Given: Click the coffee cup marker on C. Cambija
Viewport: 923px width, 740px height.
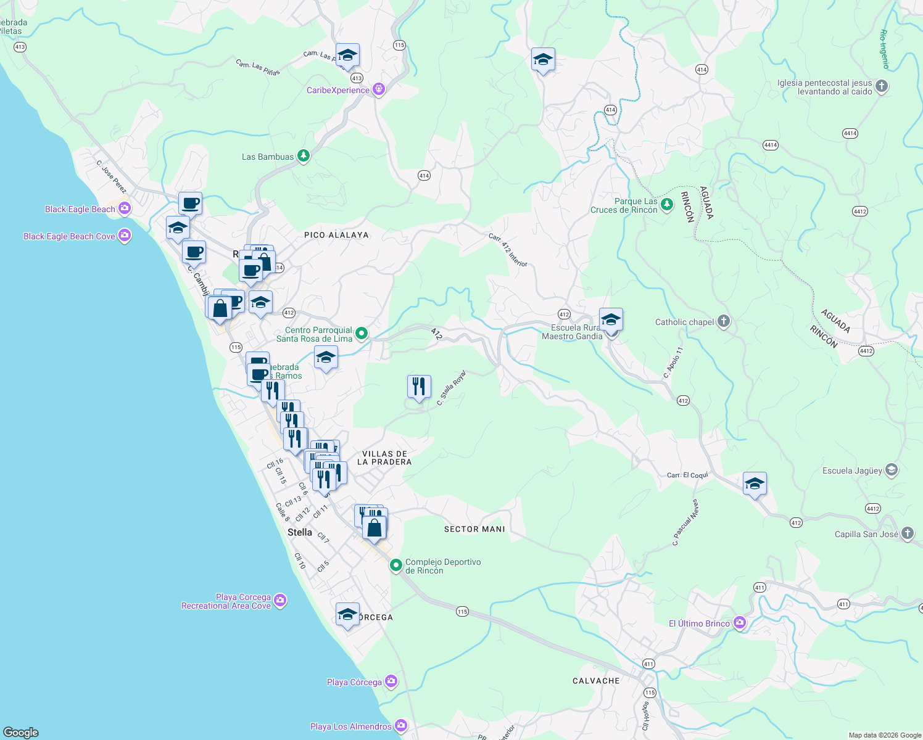Looking at the screenshot, I should 195,253.
